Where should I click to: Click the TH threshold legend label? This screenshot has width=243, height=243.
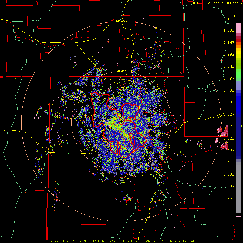click(x=232, y=210)
